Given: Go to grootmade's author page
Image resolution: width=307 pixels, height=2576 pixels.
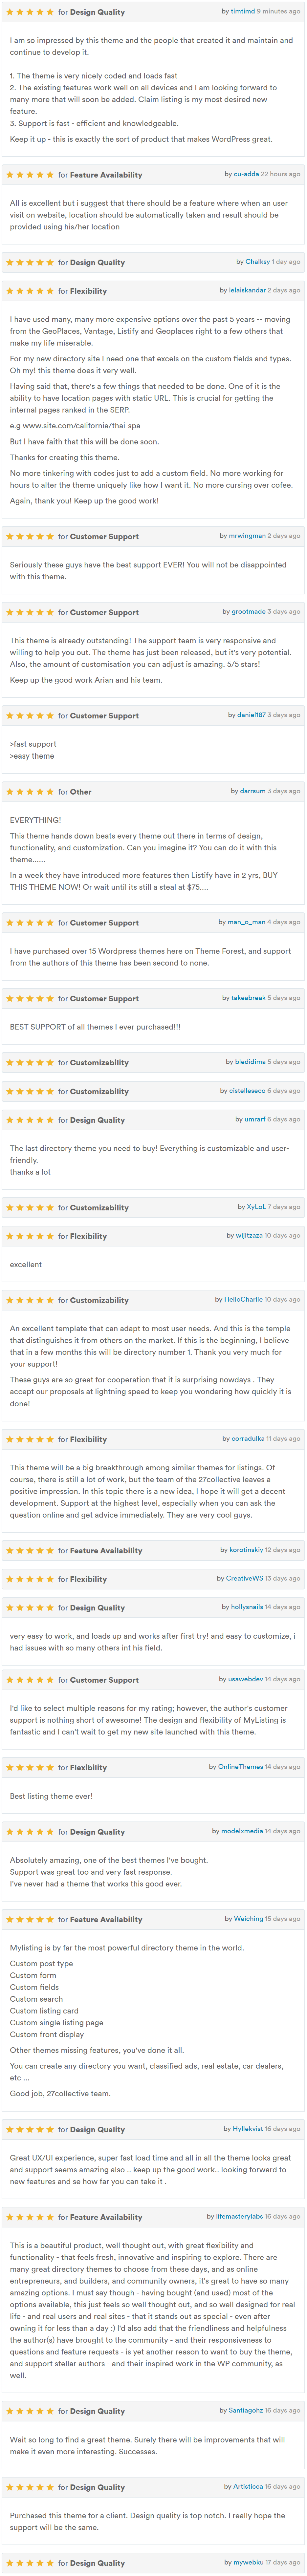Looking at the screenshot, I should 249,611.
